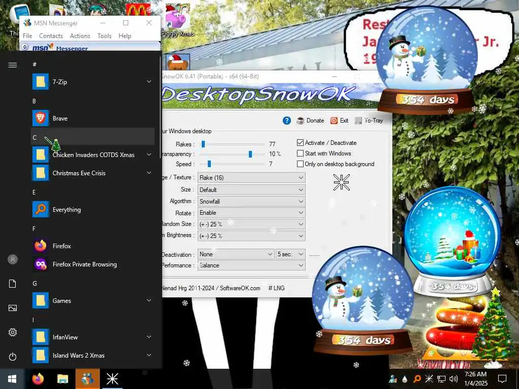Open the Algorithm Snowfall dropdown
Image resolution: width=519 pixels, height=389 pixels.
tap(251, 201)
